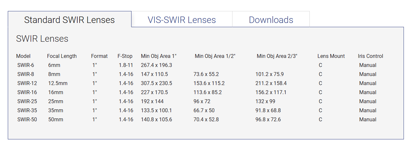Click the Min Obj Area 2/3" header

[x=277, y=56]
